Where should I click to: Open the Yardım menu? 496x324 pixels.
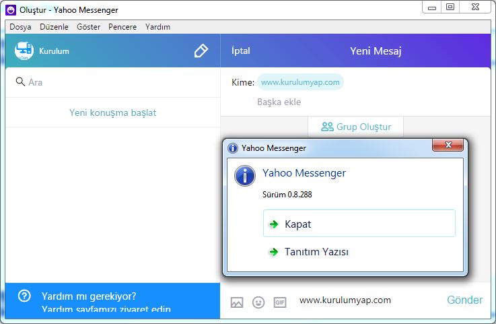(x=158, y=27)
